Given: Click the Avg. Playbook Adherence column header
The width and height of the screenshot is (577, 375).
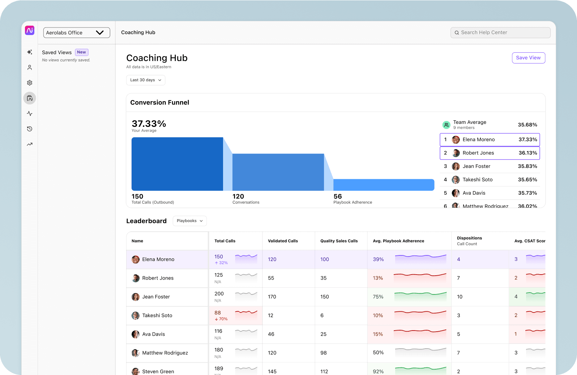Looking at the screenshot, I should coord(398,241).
